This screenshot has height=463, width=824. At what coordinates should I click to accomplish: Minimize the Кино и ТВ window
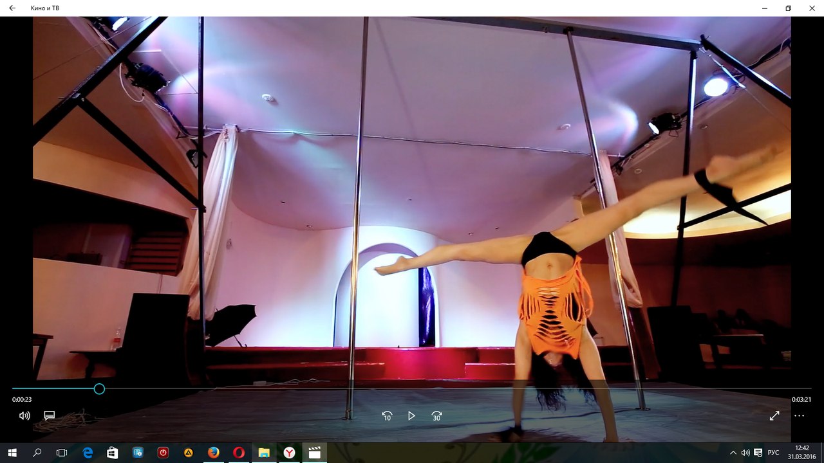point(765,8)
